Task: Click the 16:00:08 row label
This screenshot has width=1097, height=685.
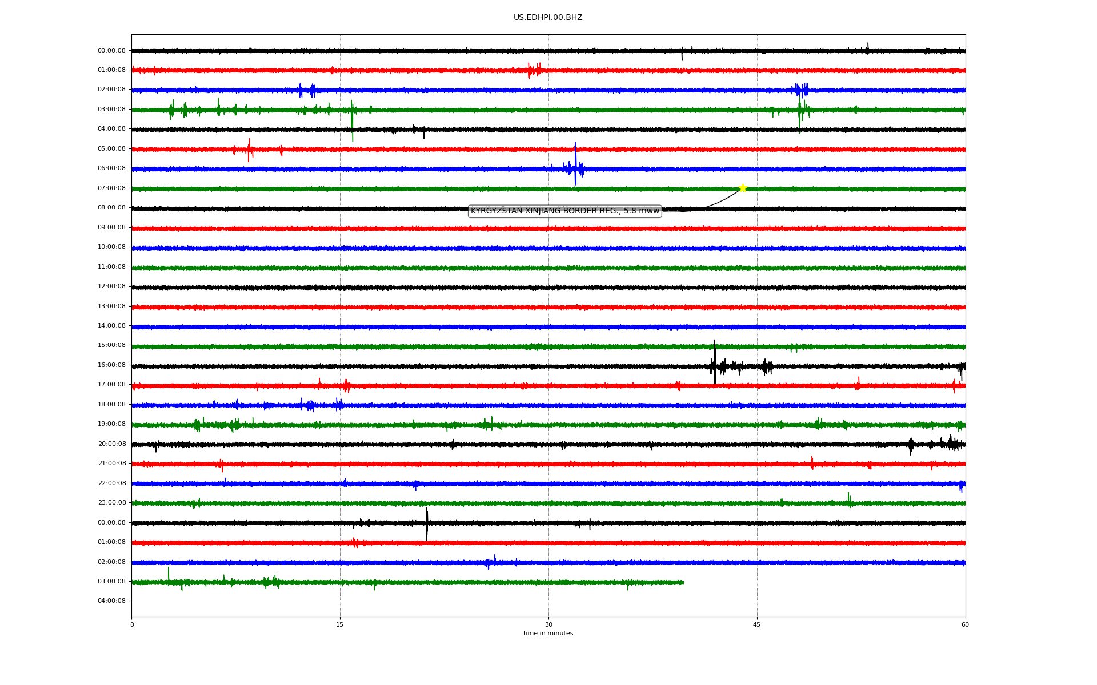Action: (x=111, y=365)
